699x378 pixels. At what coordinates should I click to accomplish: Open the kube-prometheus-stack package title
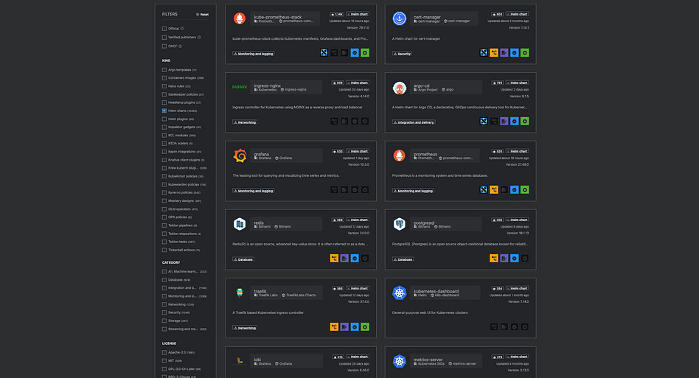coord(278,17)
